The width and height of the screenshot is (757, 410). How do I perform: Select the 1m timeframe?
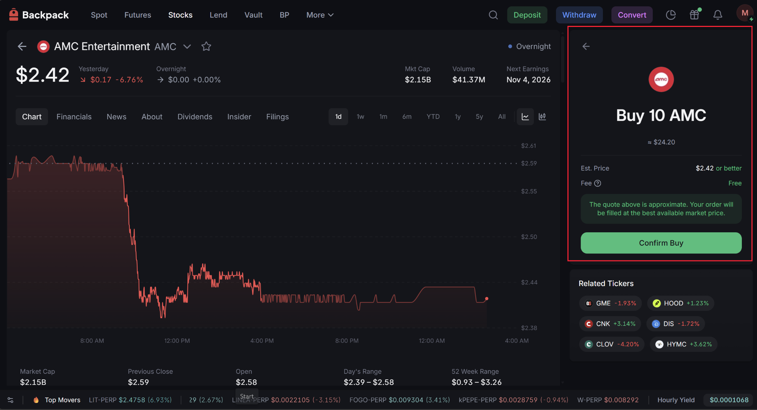[x=383, y=117]
